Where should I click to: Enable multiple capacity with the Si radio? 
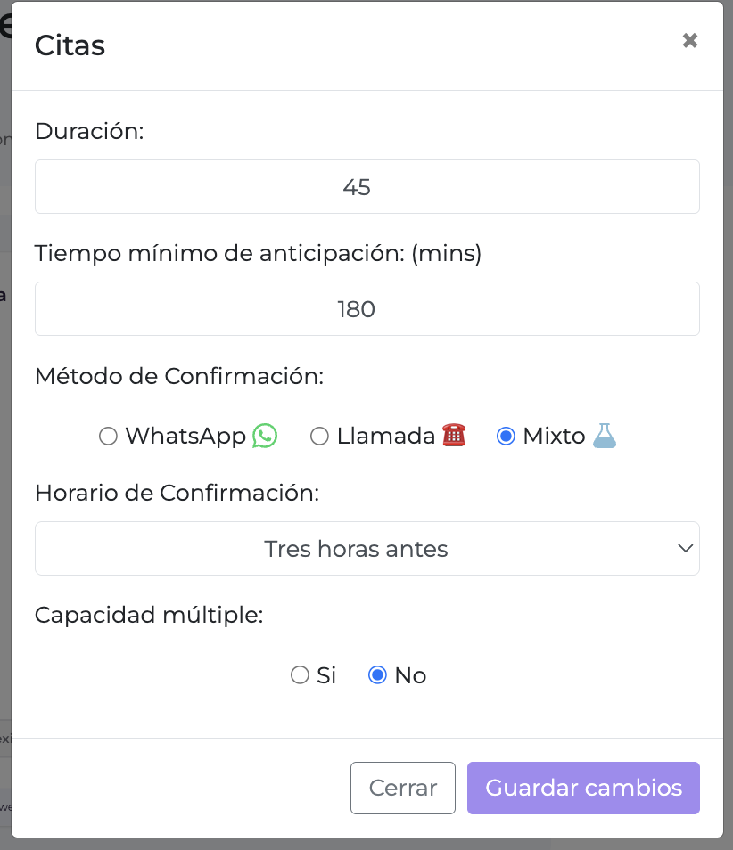pyautogui.click(x=300, y=675)
